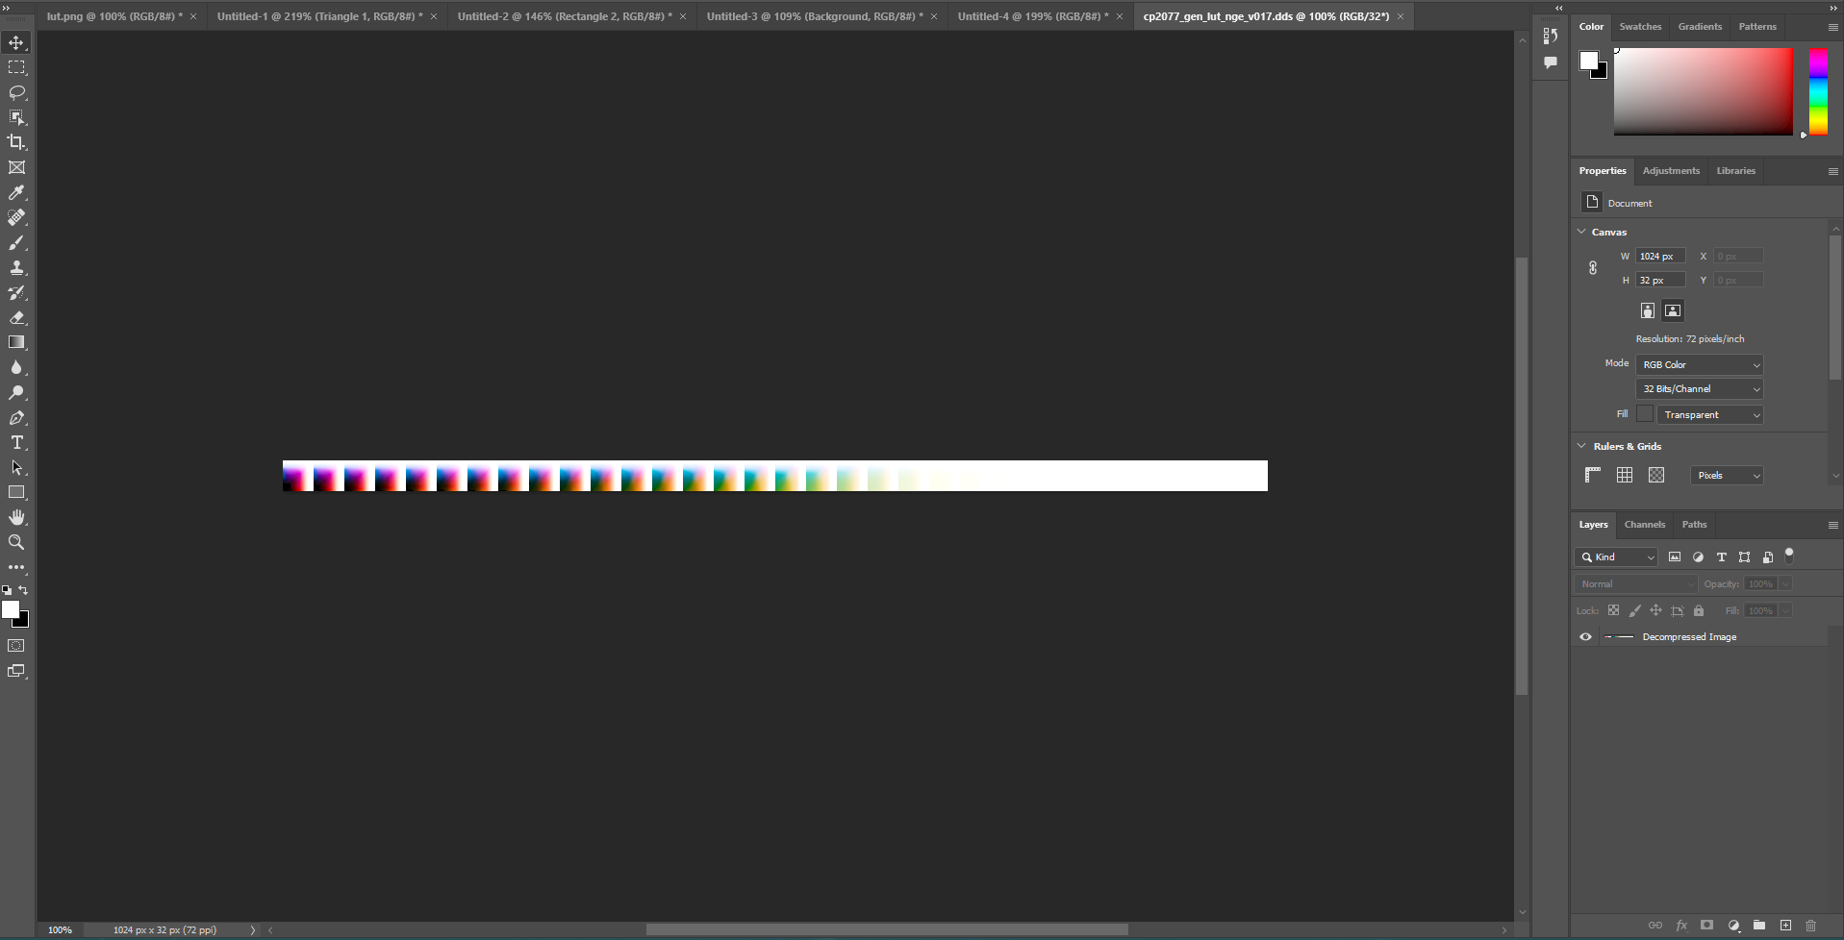Collapse the Canvas section
The height and width of the screenshot is (940, 1844).
click(1581, 232)
